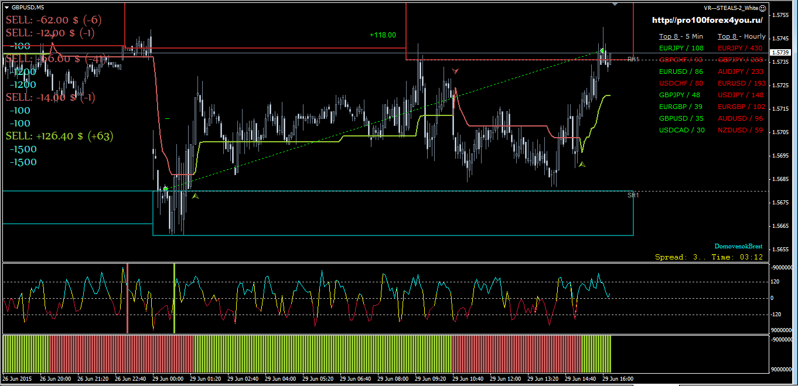Viewport: 798px width, 386px height.
Task: Click the Top 8 - Hourly header
Action: pos(741,36)
